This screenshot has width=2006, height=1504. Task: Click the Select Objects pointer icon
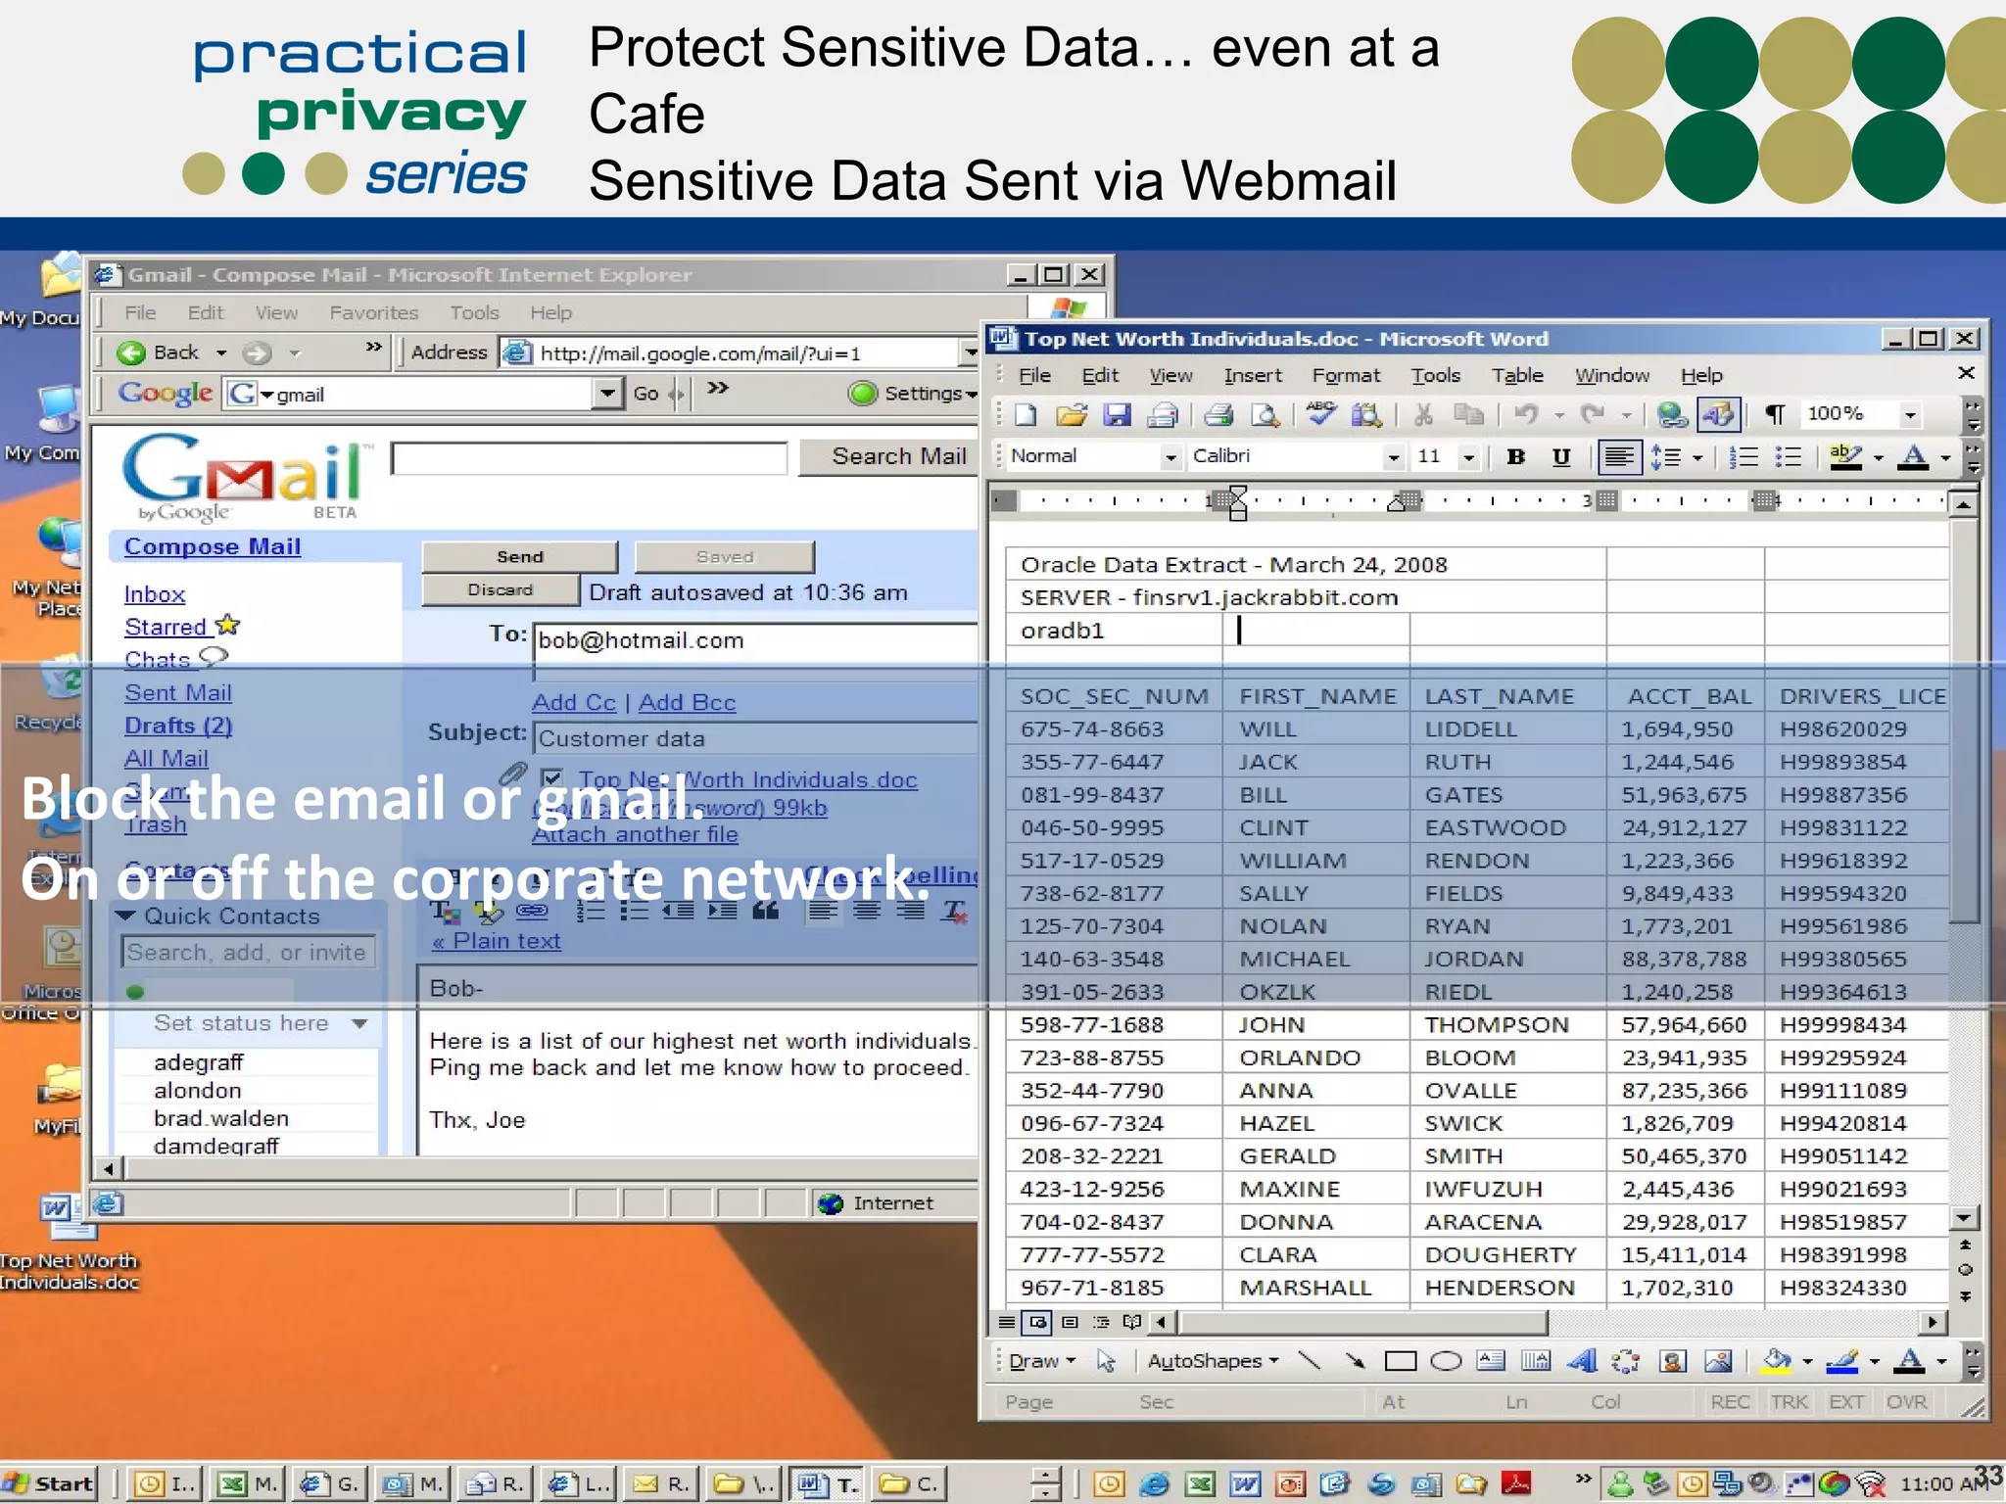[1106, 1361]
